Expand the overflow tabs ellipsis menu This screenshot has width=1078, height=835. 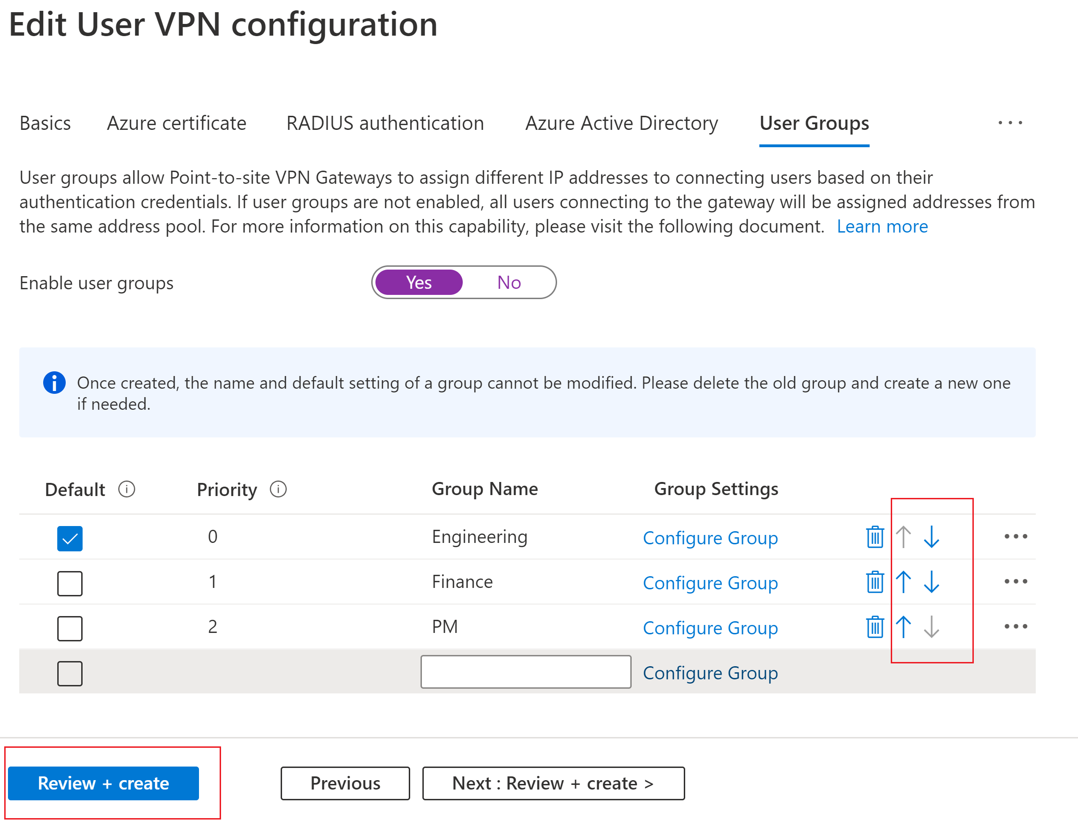click(1010, 123)
